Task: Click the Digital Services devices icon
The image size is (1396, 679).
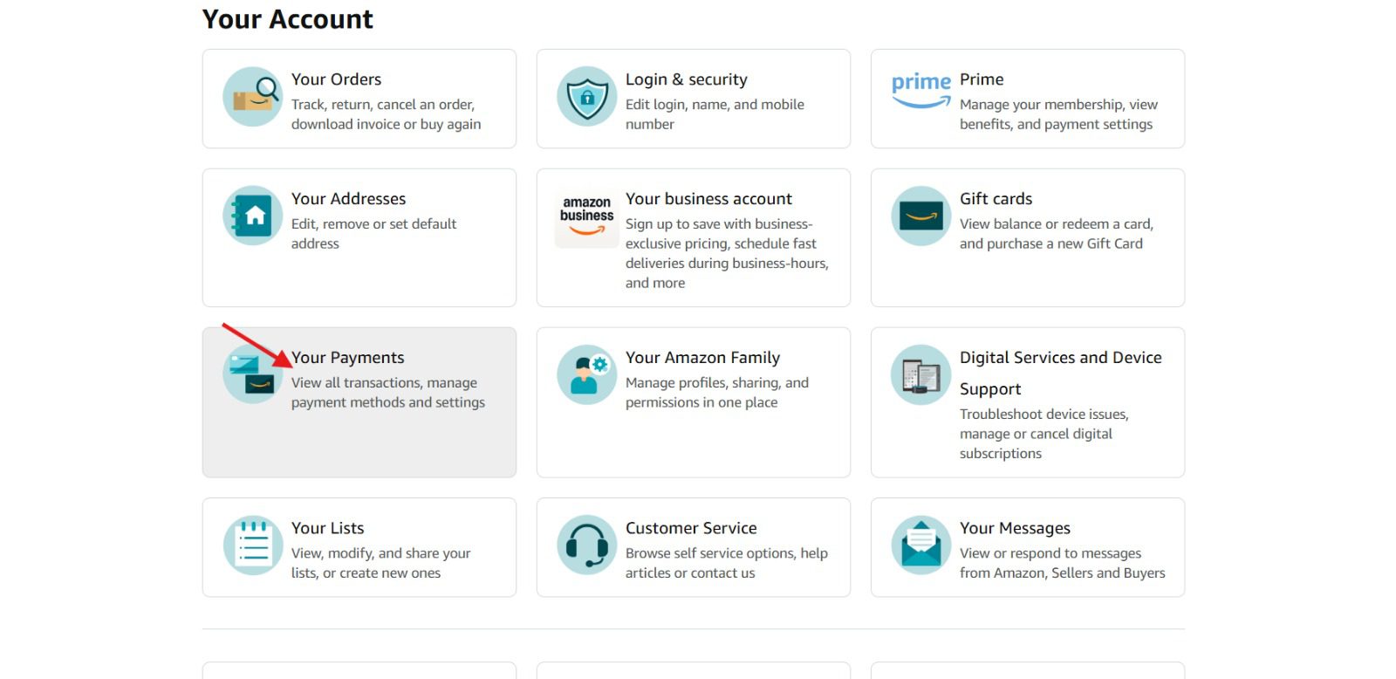Action: point(920,374)
